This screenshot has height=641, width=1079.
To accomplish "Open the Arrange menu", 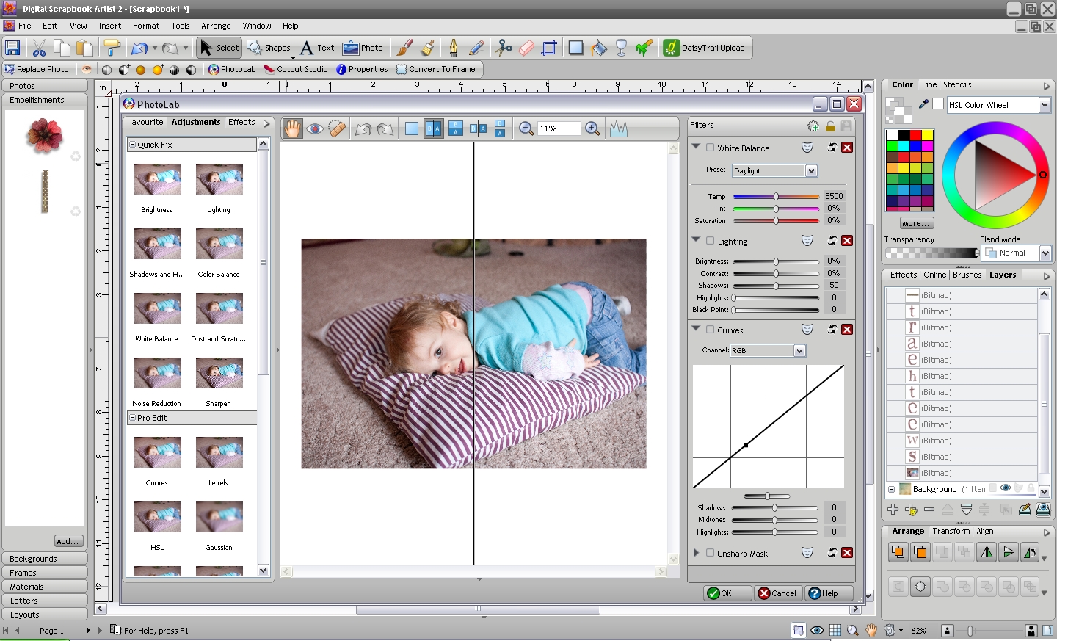I will coord(215,26).
